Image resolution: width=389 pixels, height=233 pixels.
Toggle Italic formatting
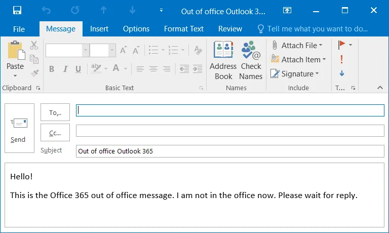coord(65,69)
